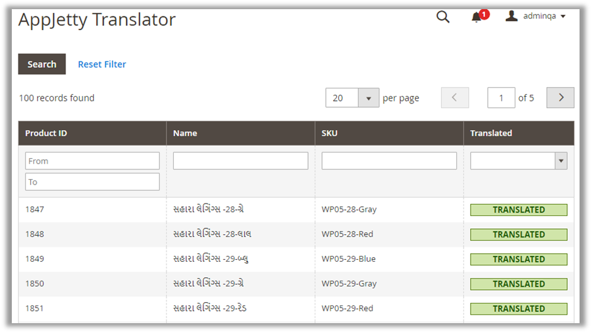
Task: Sort by Translated column header
Action: point(491,133)
